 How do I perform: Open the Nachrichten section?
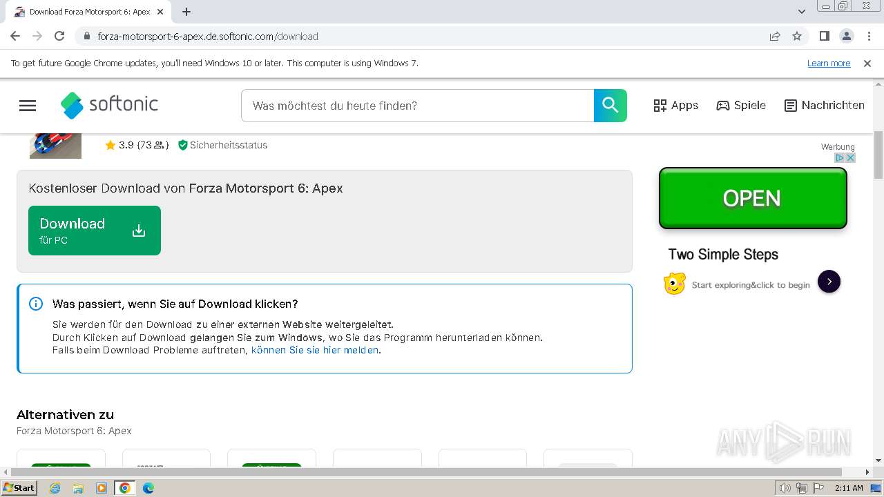coord(825,106)
